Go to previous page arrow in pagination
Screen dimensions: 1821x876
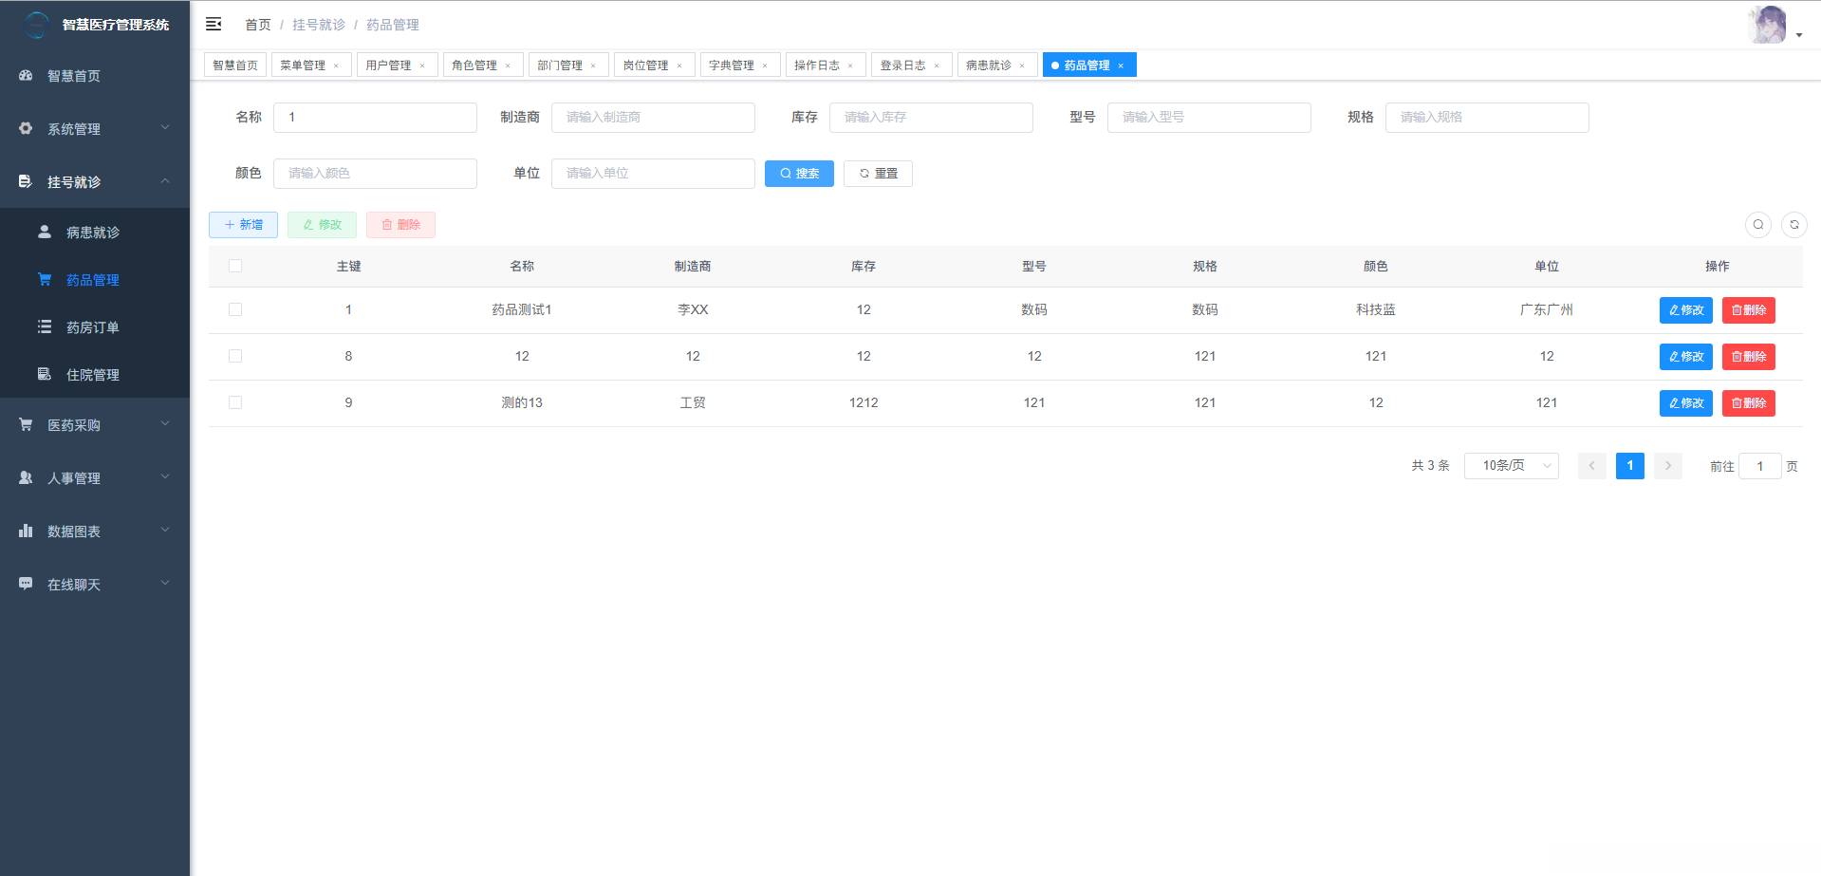1592,466
